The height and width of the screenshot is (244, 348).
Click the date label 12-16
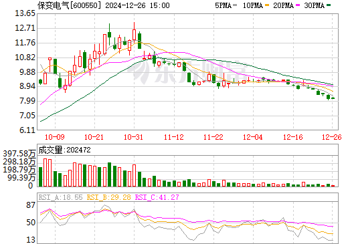293,137
